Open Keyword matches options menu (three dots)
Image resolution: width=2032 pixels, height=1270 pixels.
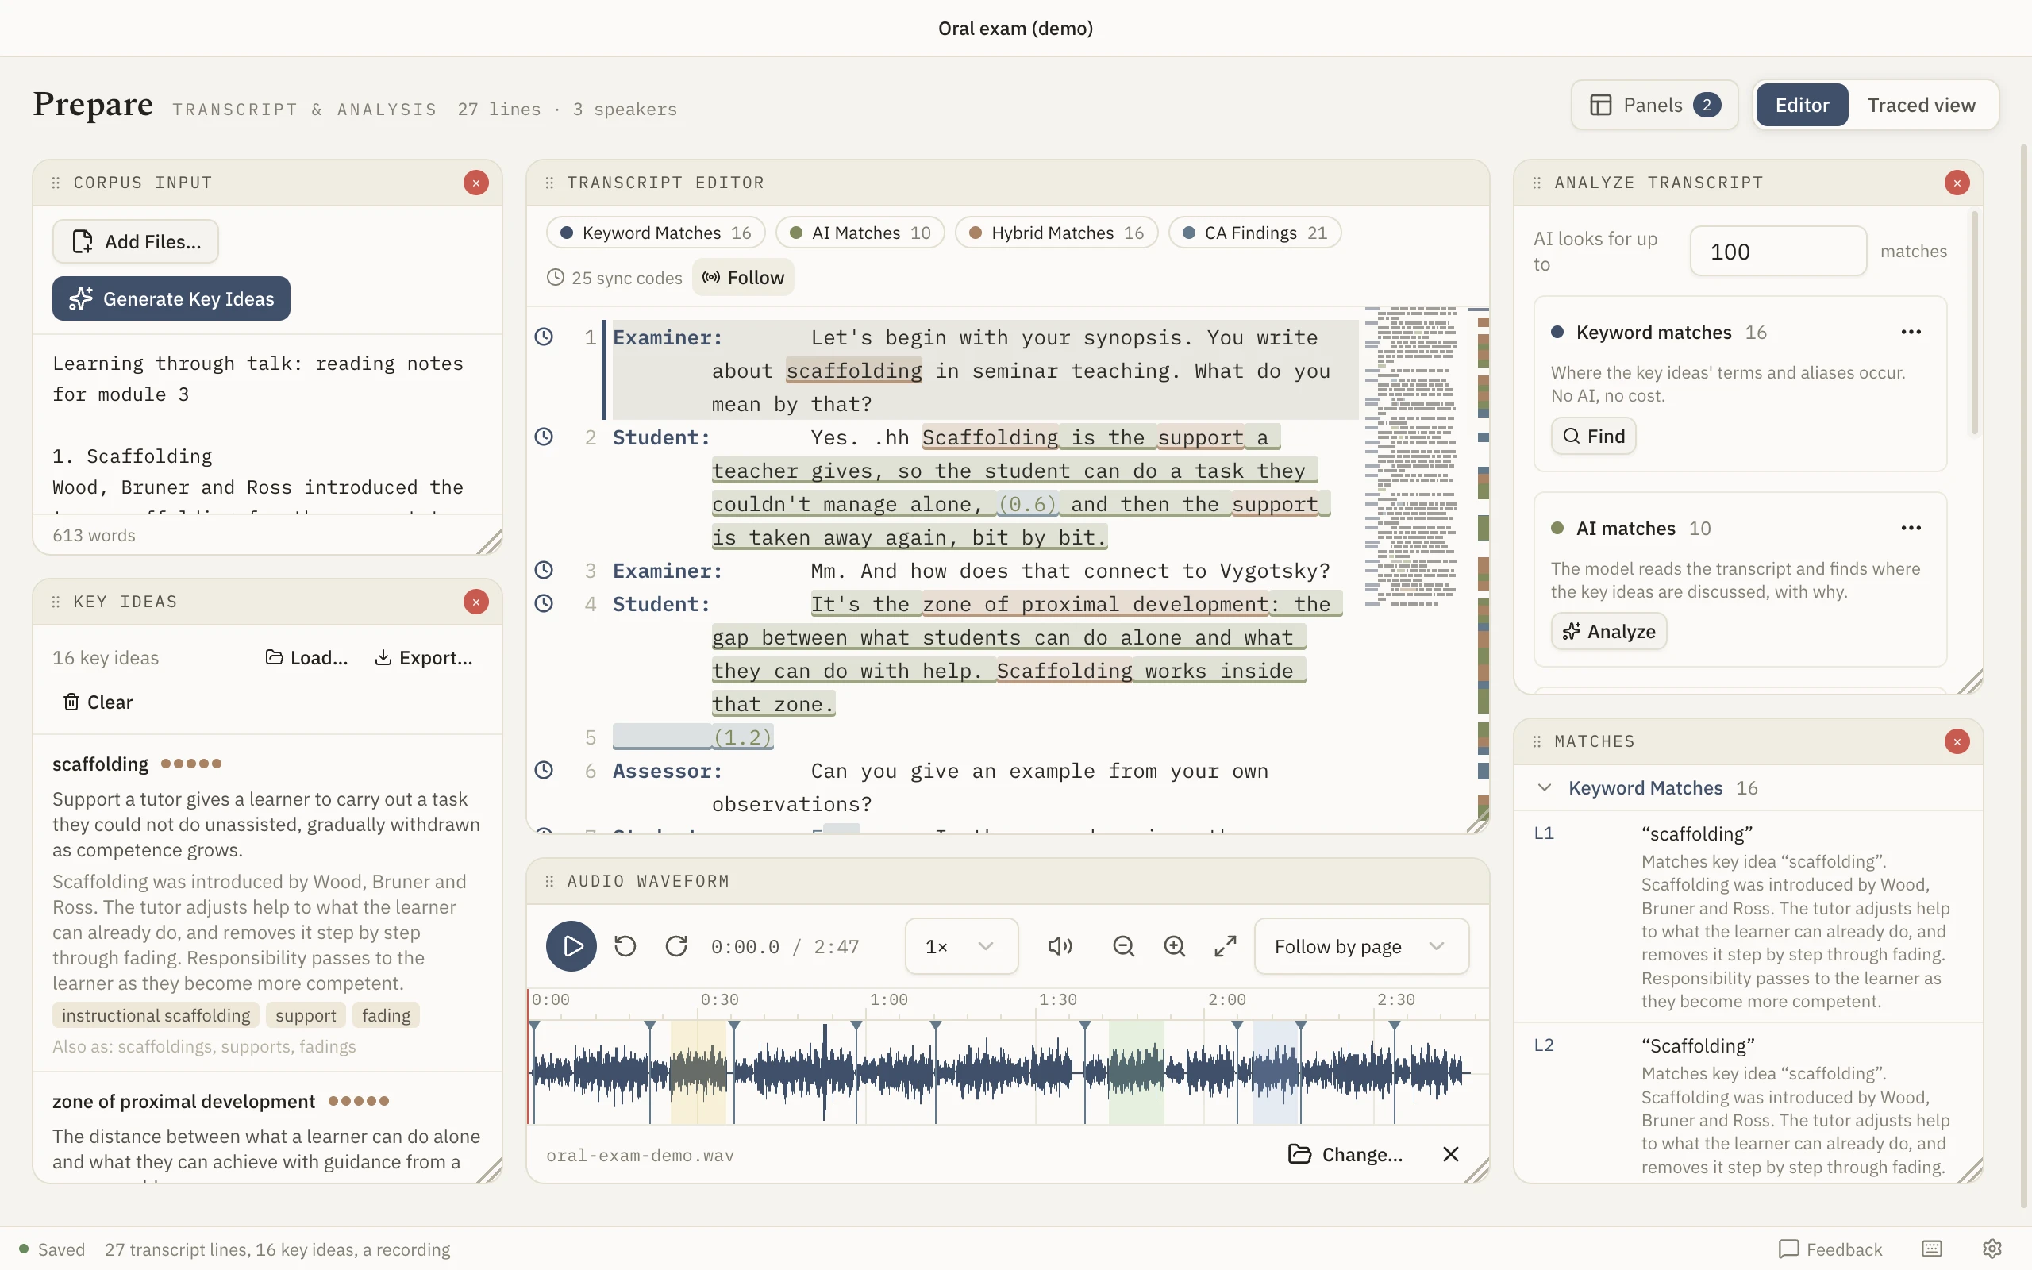(x=1911, y=332)
